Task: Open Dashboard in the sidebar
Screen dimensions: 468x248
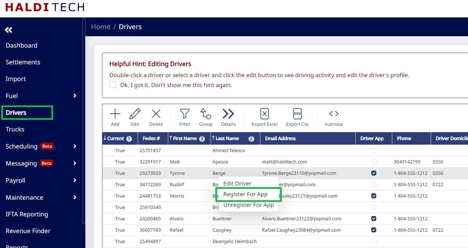Action: [21, 45]
